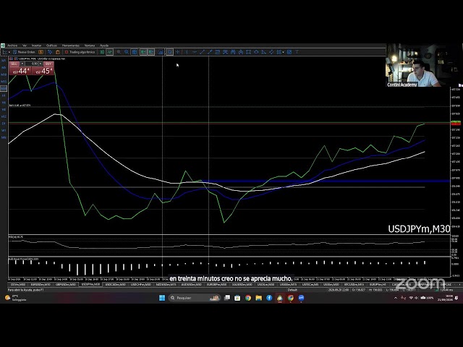The height and width of the screenshot is (347, 463).
Task: Open the Herramientas menu
Action: (x=71, y=46)
